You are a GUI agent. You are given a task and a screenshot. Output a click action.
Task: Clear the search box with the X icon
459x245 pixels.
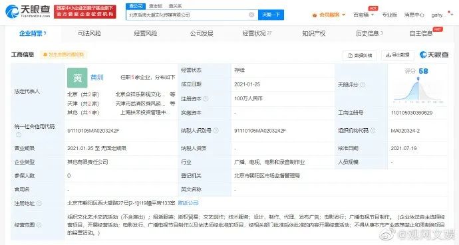pyautogui.click(x=251, y=15)
